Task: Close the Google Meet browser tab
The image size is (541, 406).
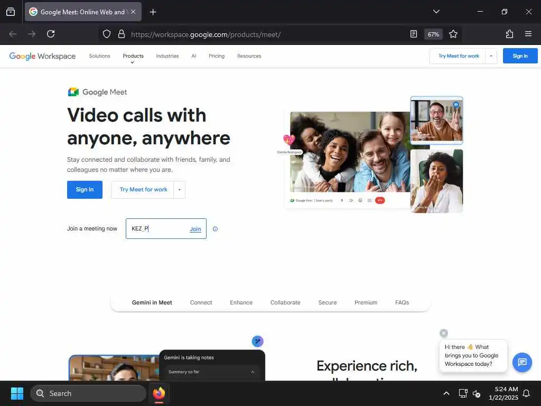Action: [133, 12]
